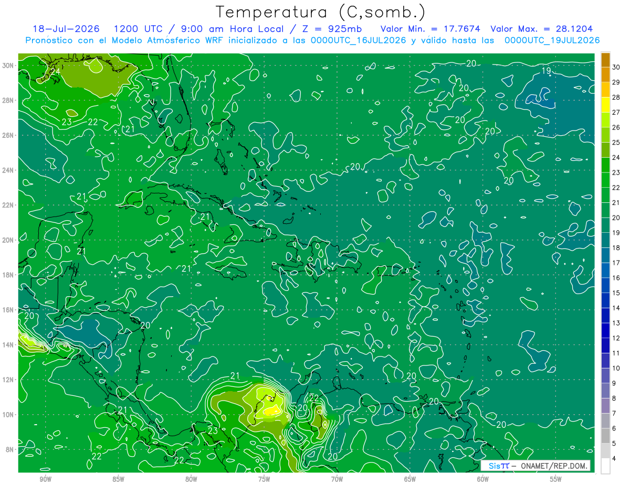Click the 14N latitude axis label
Screen dimensions: 630x486
click(x=8, y=345)
